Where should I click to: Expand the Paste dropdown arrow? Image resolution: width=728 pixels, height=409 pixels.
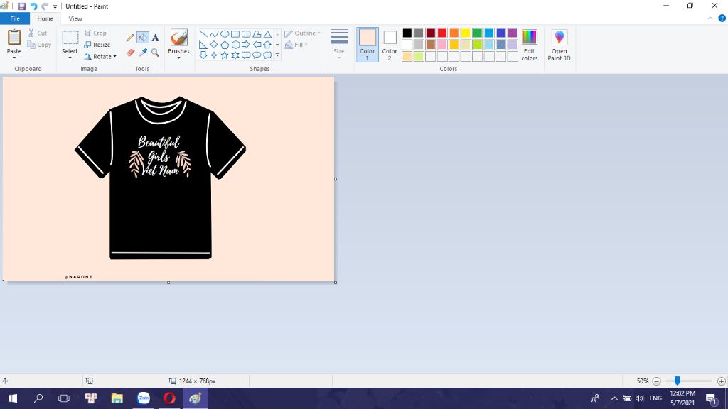pyautogui.click(x=14, y=58)
